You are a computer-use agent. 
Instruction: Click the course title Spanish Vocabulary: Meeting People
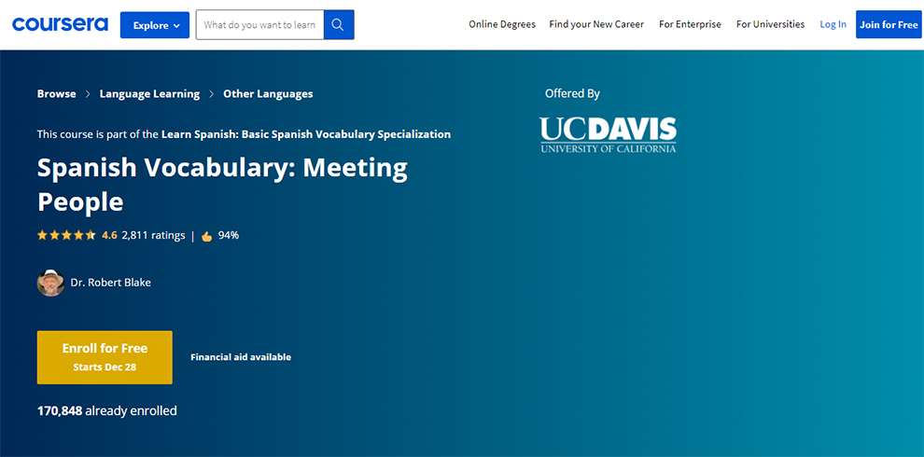click(x=222, y=185)
